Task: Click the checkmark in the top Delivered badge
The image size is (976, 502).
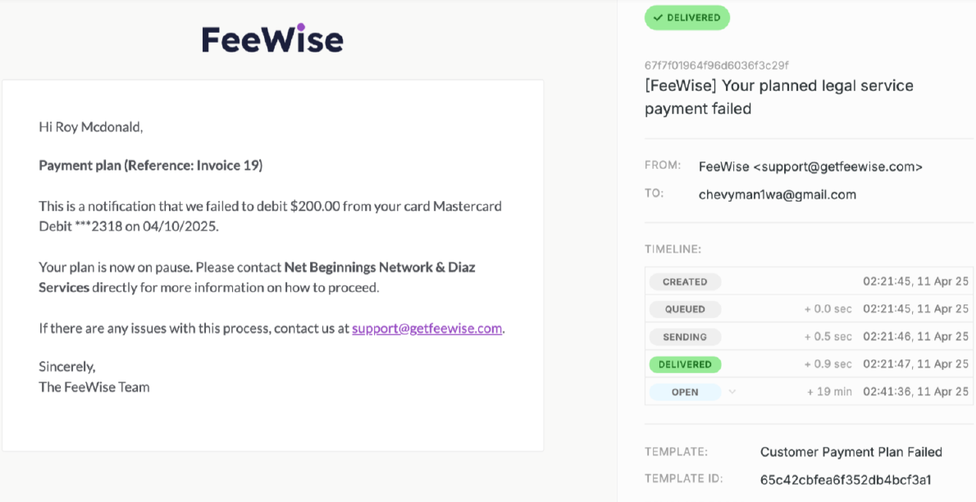Action: coord(658,17)
